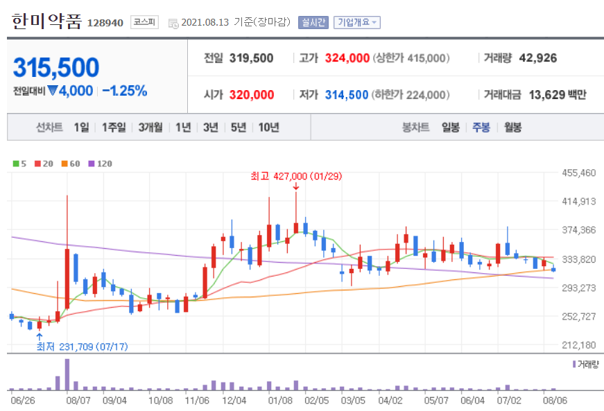Screen dimensions: 604x411
Task: Click the 06/04 date axis label
Action: coord(472,401)
